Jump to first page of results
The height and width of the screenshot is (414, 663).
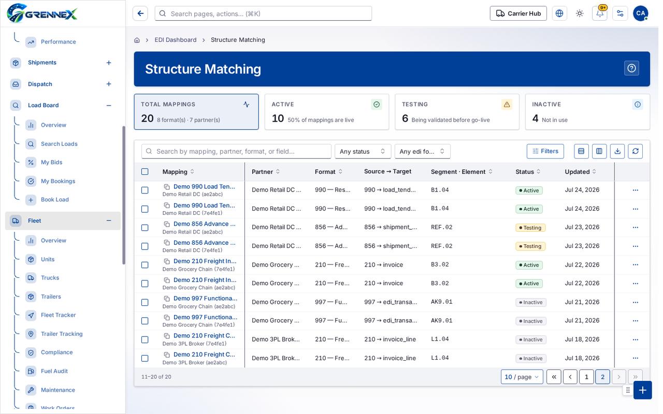click(554, 377)
